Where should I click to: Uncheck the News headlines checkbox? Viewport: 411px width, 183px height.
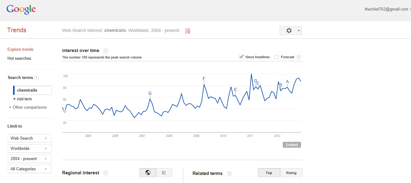click(241, 57)
